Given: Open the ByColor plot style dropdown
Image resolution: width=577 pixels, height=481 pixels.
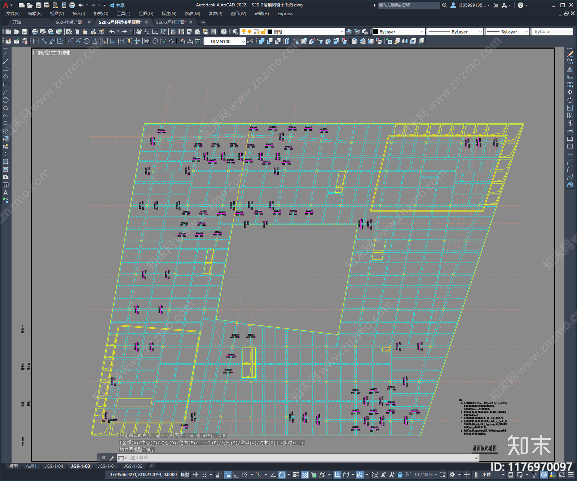Looking at the screenshot, I should [x=552, y=32].
